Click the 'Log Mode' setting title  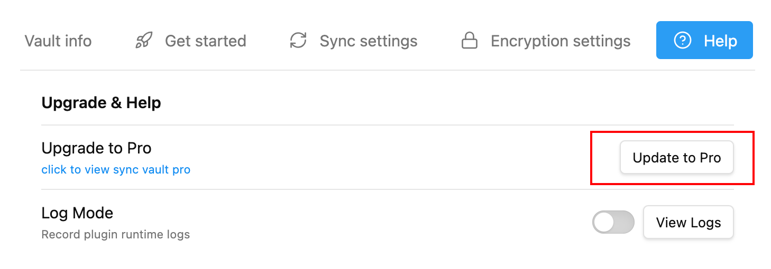[77, 213]
